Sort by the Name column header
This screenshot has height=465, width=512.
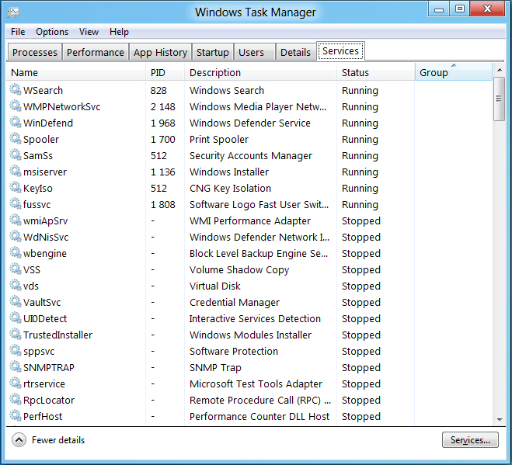click(x=76, y=72)
